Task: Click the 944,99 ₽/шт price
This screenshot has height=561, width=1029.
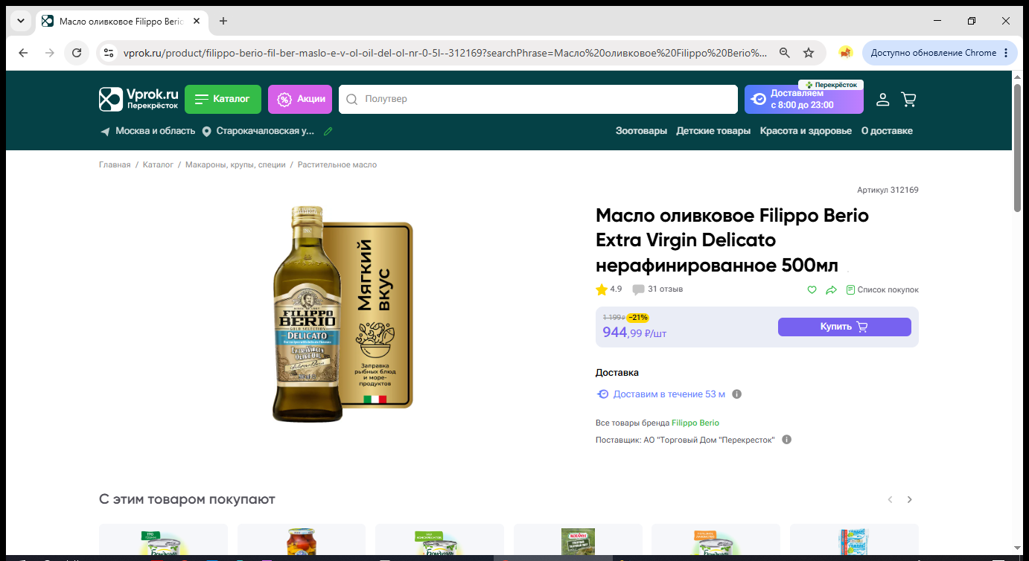Action: [634, 333]
